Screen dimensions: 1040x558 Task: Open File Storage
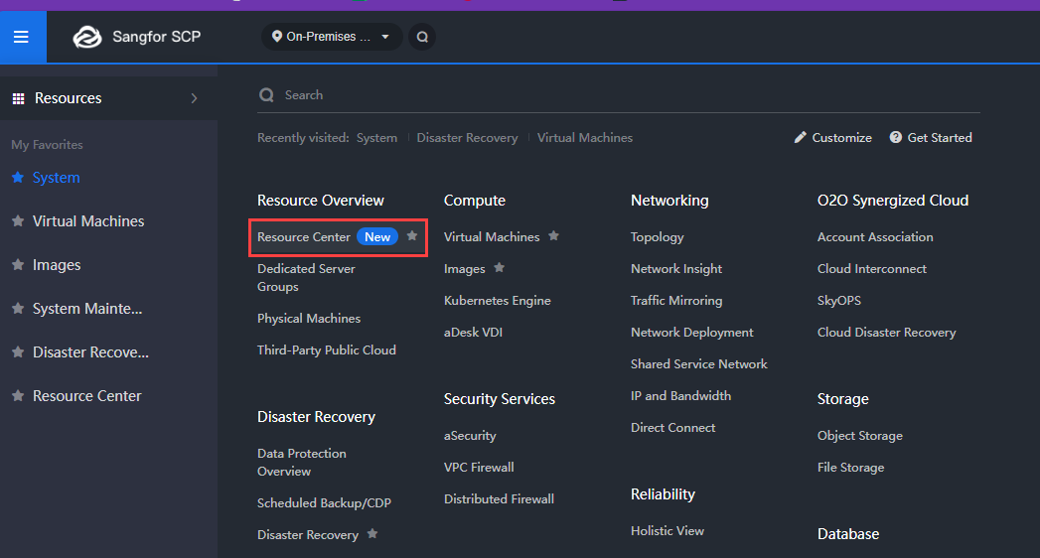coord(850,468)
